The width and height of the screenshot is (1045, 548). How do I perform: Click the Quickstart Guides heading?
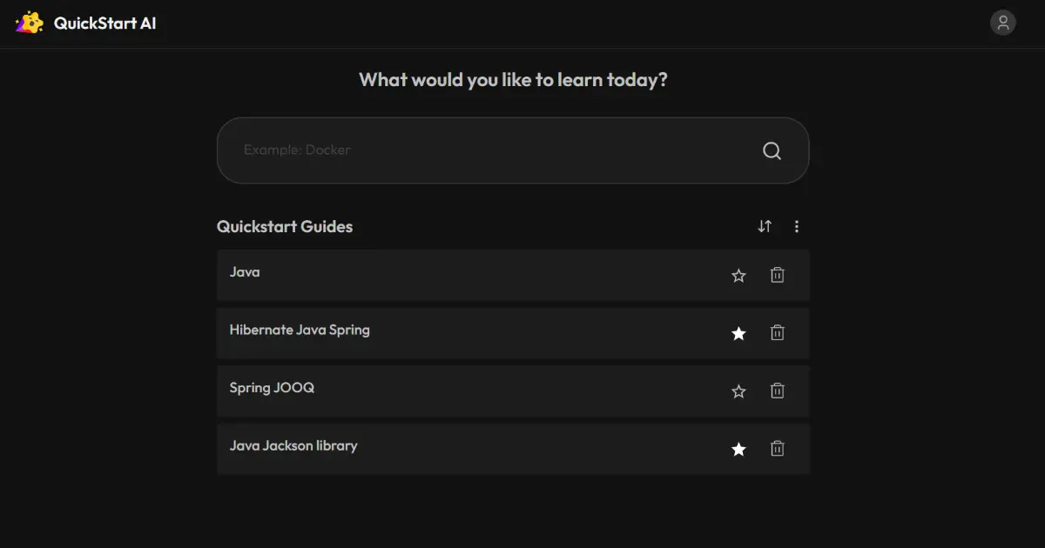pyautogui.click(x=285, y=227)
